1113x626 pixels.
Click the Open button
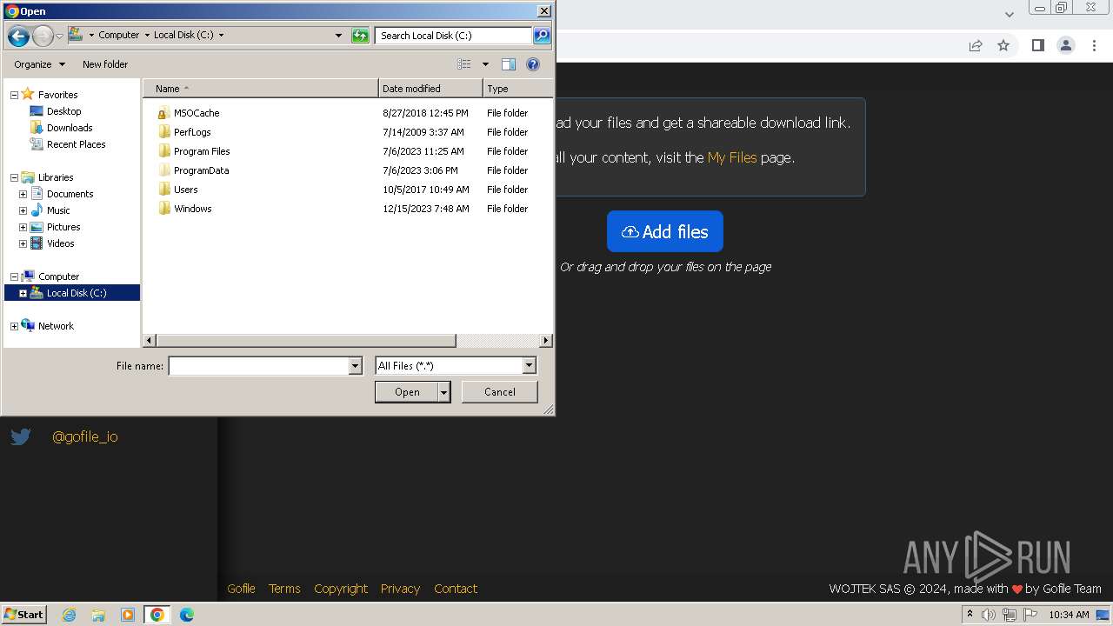pos(407,392)
